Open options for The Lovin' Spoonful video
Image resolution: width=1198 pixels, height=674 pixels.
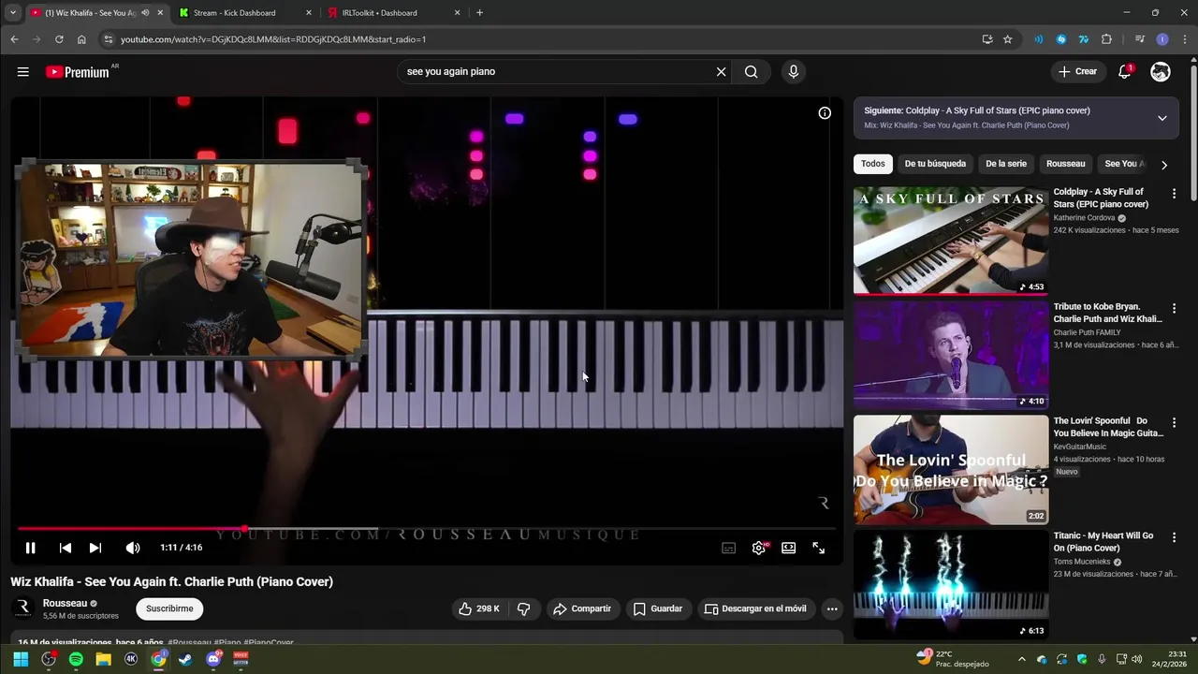pyautogui.click(x=1174, y=423)
